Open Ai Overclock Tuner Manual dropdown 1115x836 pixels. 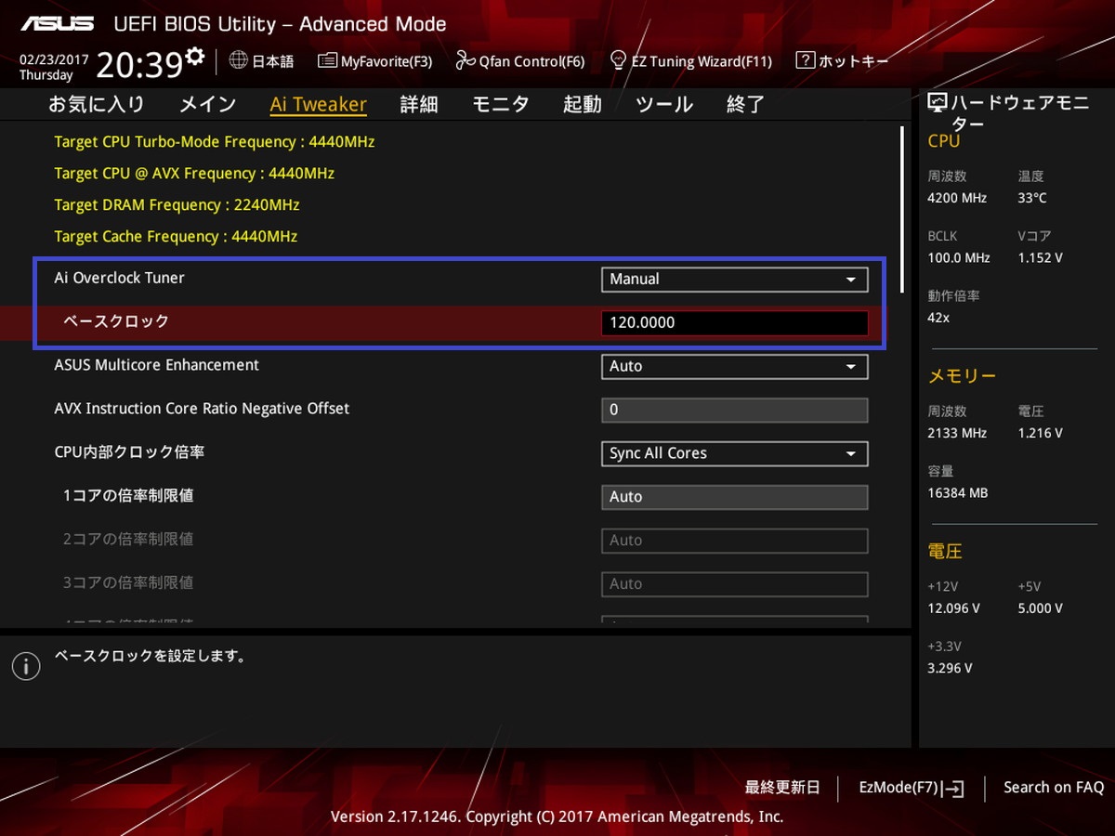point(734,279)
